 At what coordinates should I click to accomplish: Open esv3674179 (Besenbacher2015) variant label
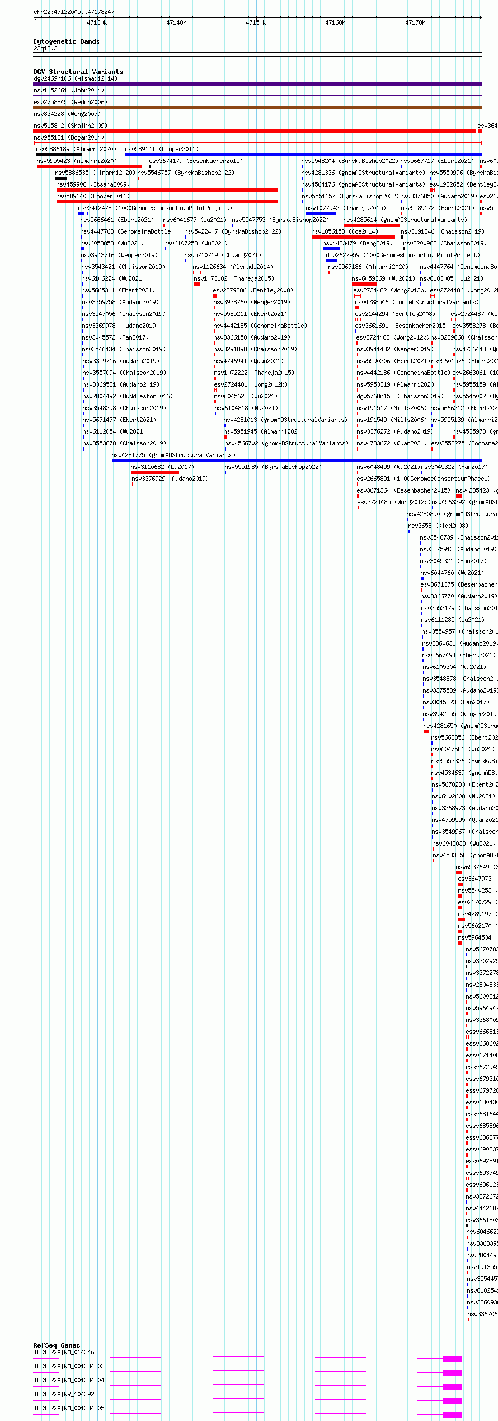196,161
